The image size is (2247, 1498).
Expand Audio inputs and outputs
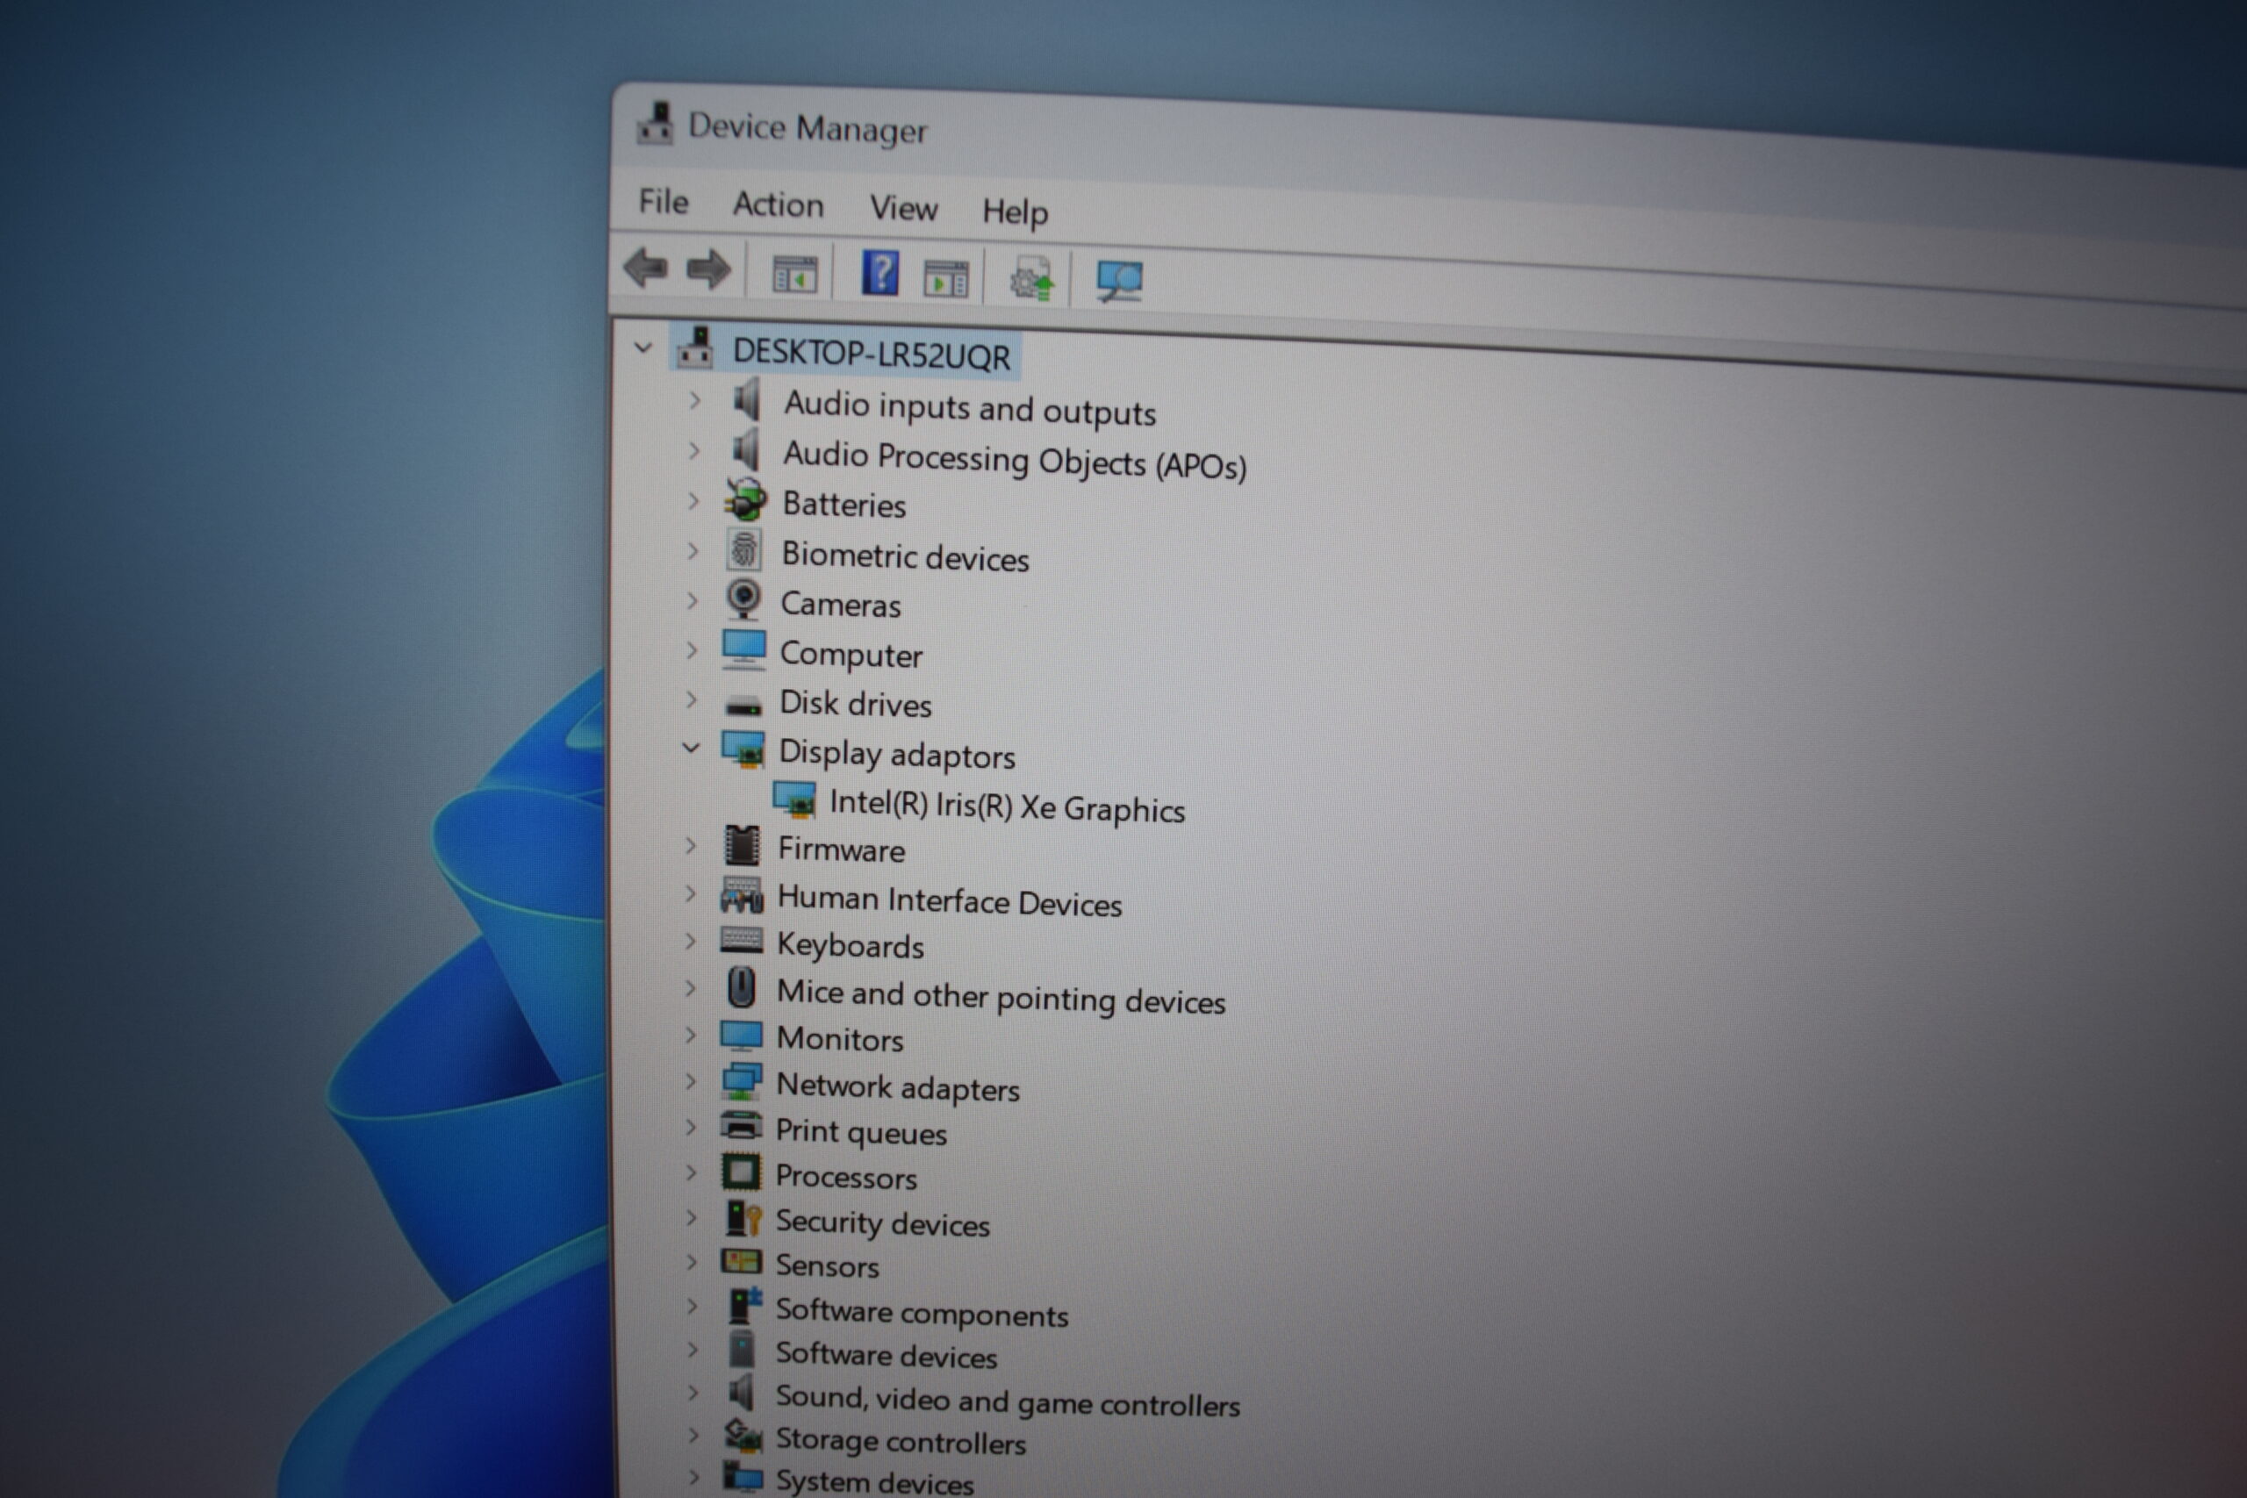(x=694, y=399)
